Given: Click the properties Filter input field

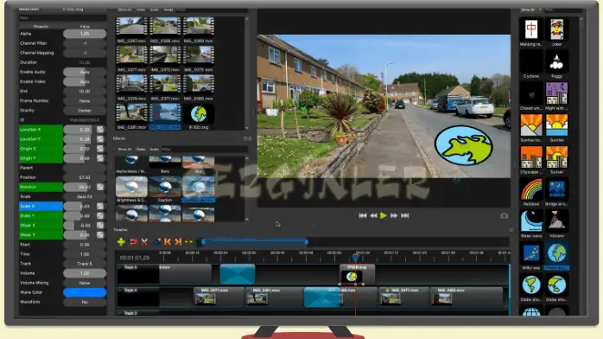Looking at the screenshot, I should pos(63,17).
